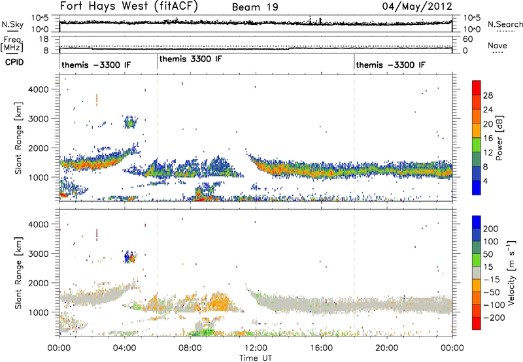Click the 'CPID' row label
Screen dimensions: 523x362
[14, 62]
